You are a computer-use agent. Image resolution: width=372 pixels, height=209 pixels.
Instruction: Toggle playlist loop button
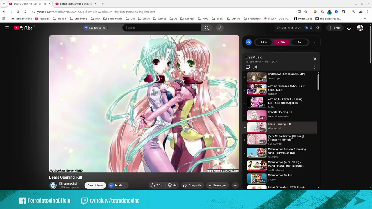pos(248,67)
